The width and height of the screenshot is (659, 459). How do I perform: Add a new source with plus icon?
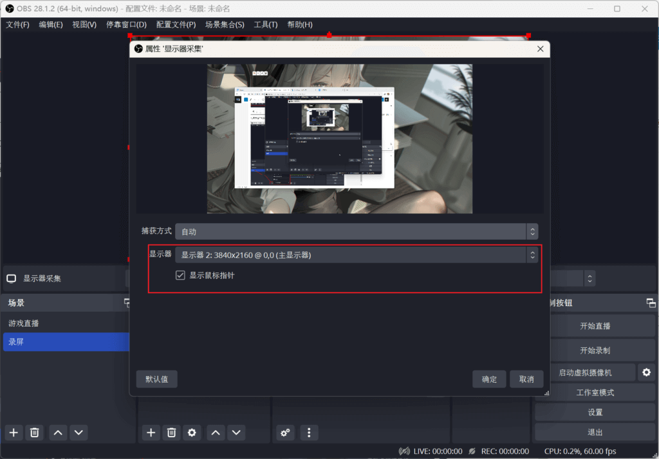(151, 433)
